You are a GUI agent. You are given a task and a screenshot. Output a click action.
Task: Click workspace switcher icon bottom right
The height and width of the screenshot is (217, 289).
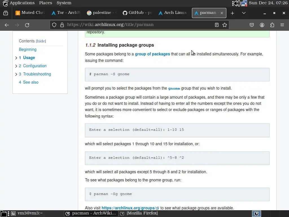[x=256, y=214]
